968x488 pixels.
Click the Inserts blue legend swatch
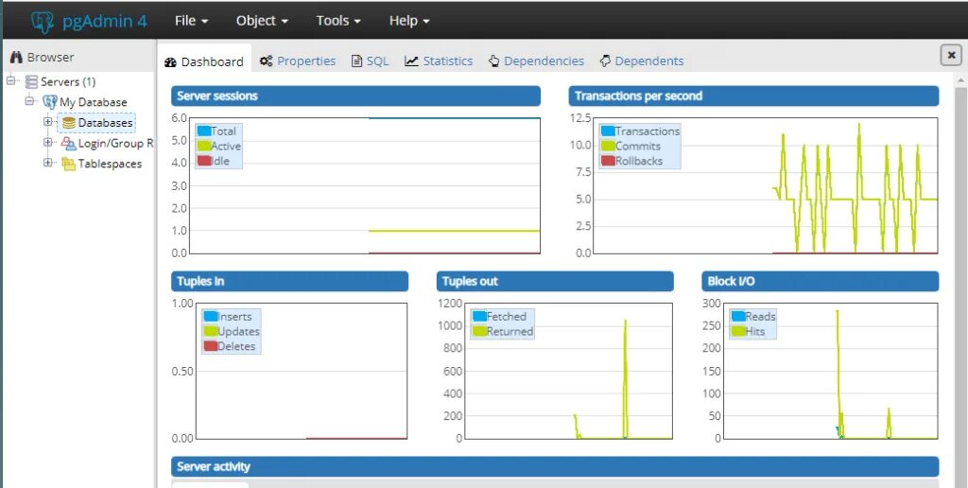[x=211, y=316]
